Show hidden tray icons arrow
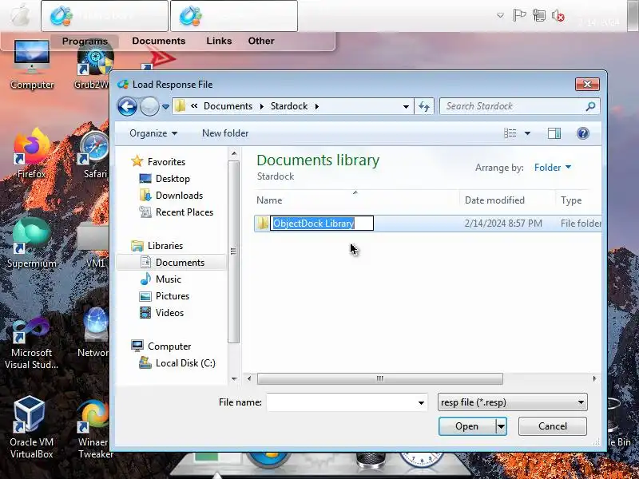The image size is (639, 479). point(500,16)
